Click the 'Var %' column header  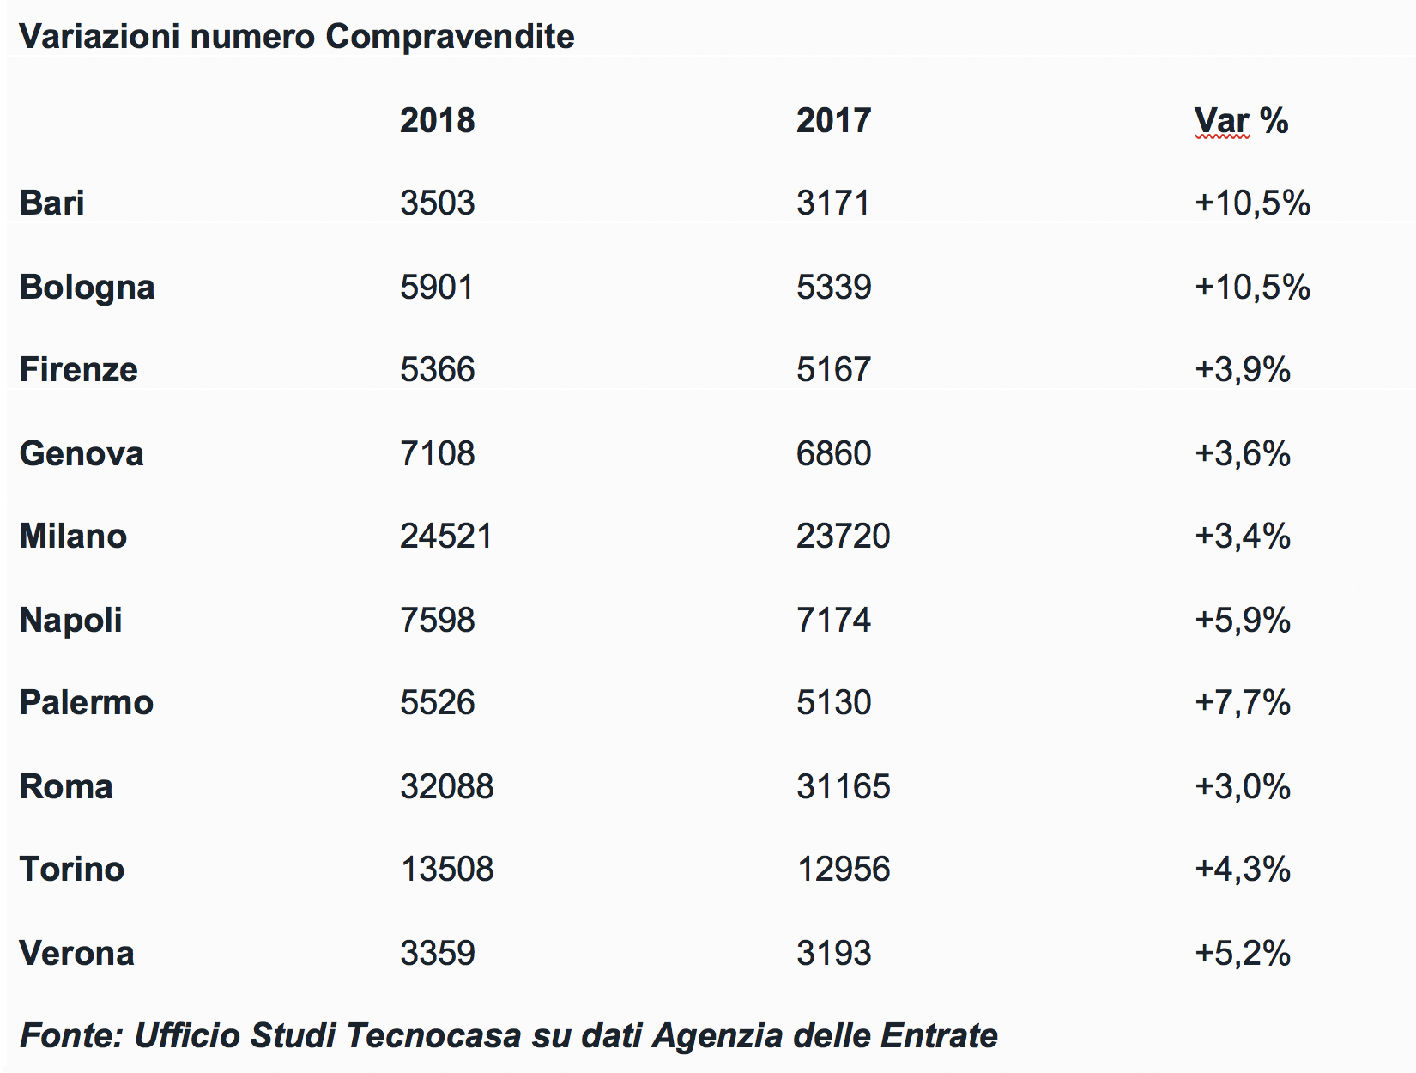tap(1241, 121)
